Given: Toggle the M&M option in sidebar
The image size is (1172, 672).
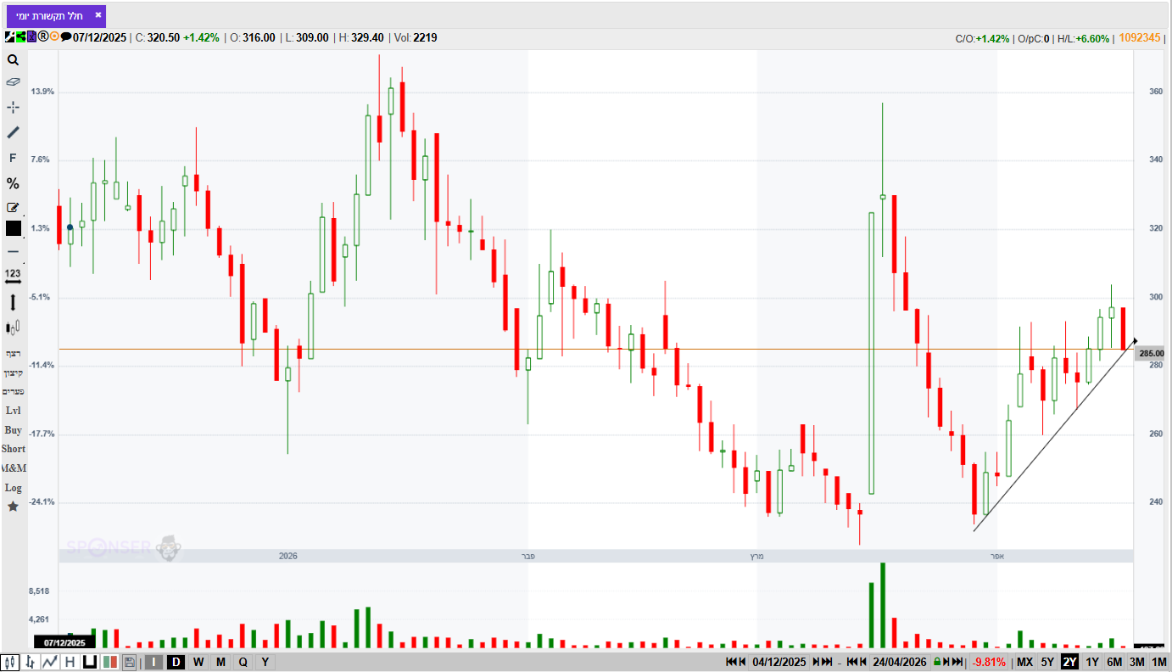Looking at the screenshot, I should (x=13, y=468).
